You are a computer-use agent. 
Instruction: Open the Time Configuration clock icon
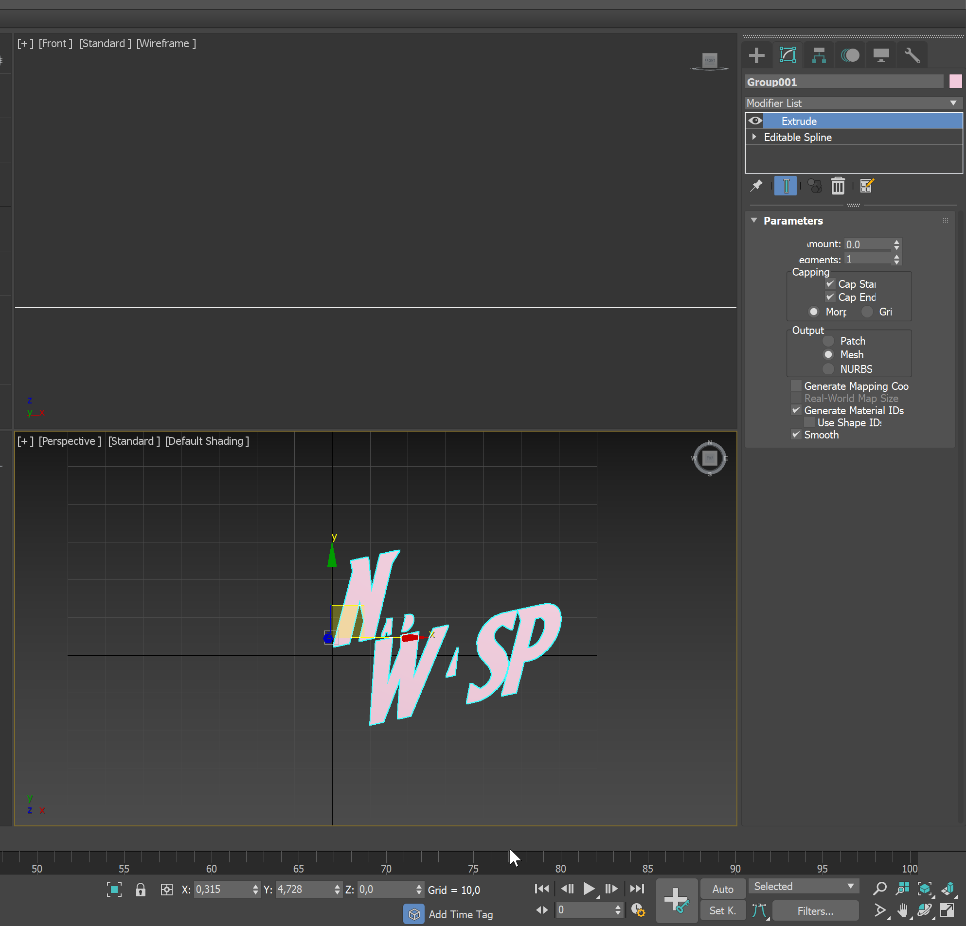[x=638, y=910]
